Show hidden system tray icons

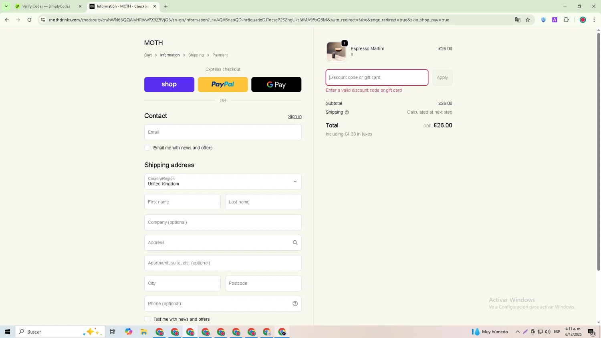click(518, 332)
